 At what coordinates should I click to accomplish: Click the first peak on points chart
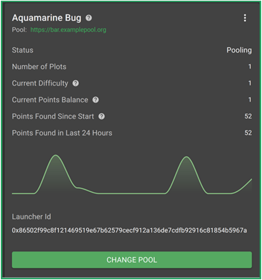click(56, 155)
